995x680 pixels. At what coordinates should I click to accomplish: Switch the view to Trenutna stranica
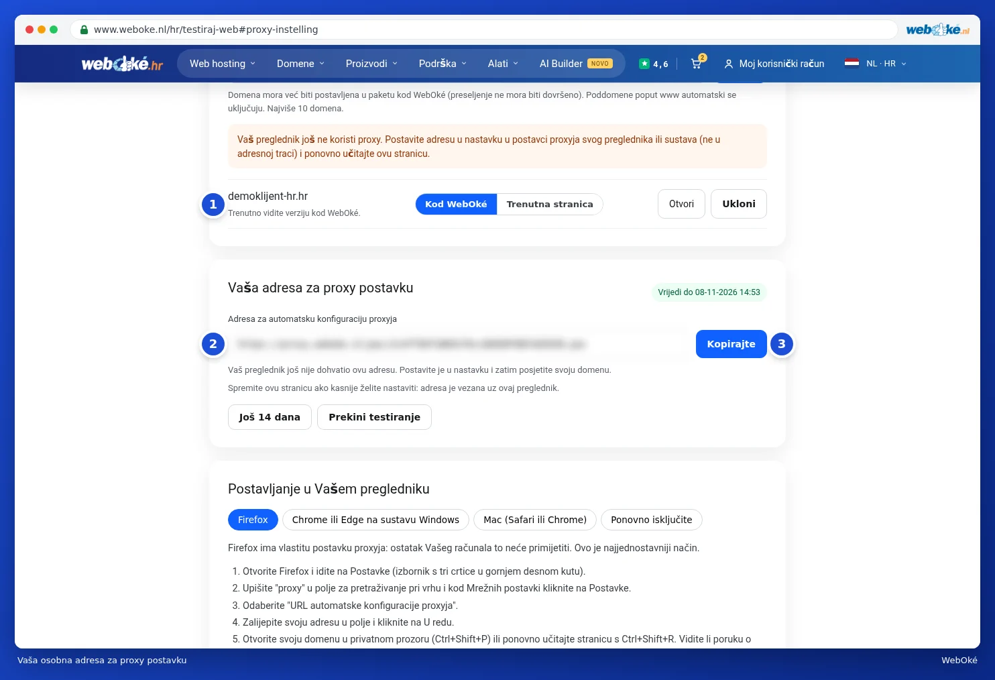click(x=550, y=204)
